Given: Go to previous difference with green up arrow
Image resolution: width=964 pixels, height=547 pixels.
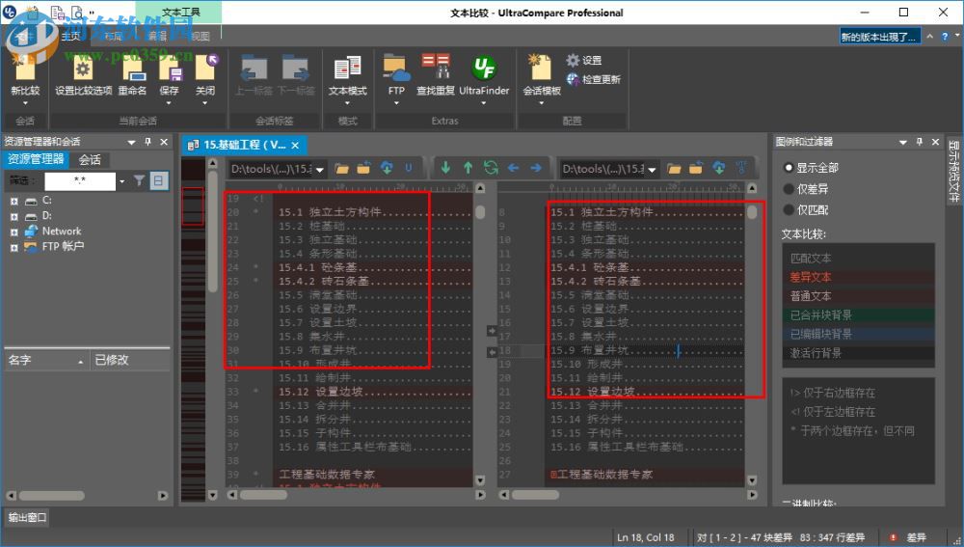Looking at the screenshot, I should (x=468, y=167).
